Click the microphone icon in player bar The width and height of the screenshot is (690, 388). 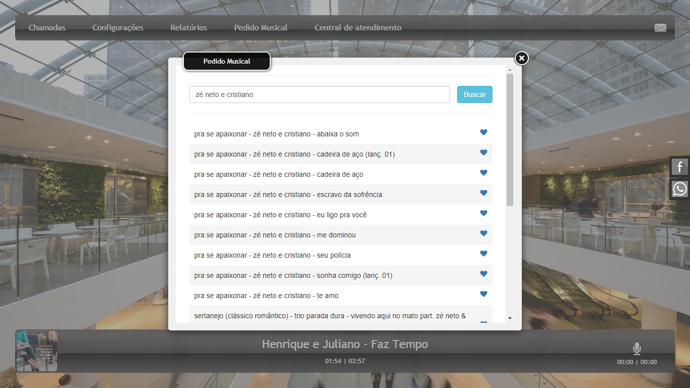(x=637, y=349)
